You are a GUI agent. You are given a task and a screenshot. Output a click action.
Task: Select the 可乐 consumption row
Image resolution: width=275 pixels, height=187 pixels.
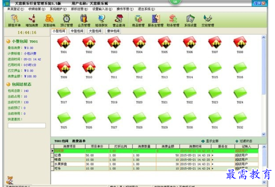[155, 169]
